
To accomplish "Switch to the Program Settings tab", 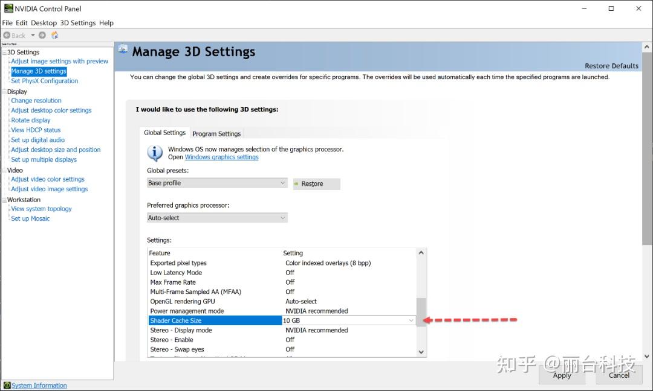I will click(216, 134).
